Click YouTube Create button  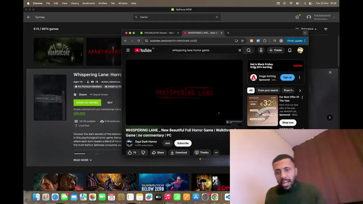pyautogui.click(x=275, y=50)
